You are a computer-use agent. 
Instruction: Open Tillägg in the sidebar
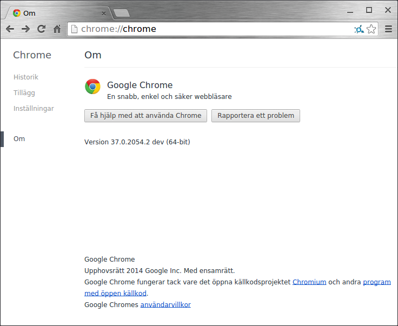(x=24, y=93)
